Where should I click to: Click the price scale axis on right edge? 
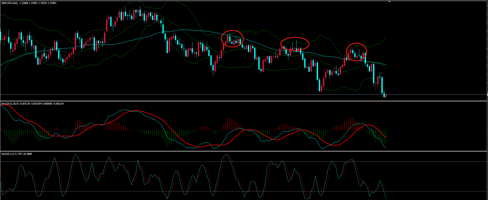point(487,52)
